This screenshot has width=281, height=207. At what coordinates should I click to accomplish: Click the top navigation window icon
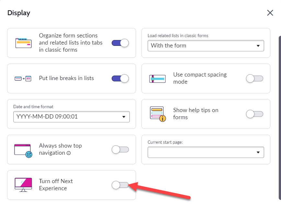tap(24, 150)
